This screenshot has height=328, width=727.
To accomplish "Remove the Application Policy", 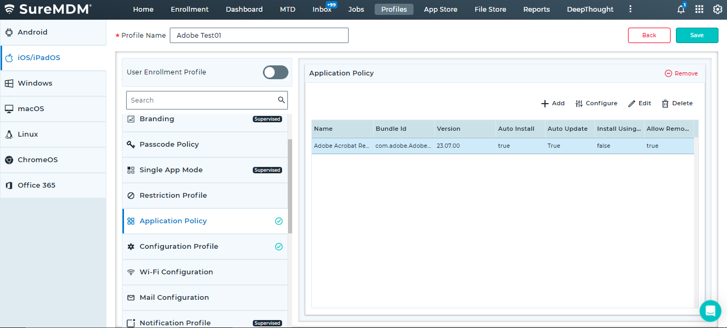I will 681,73.
